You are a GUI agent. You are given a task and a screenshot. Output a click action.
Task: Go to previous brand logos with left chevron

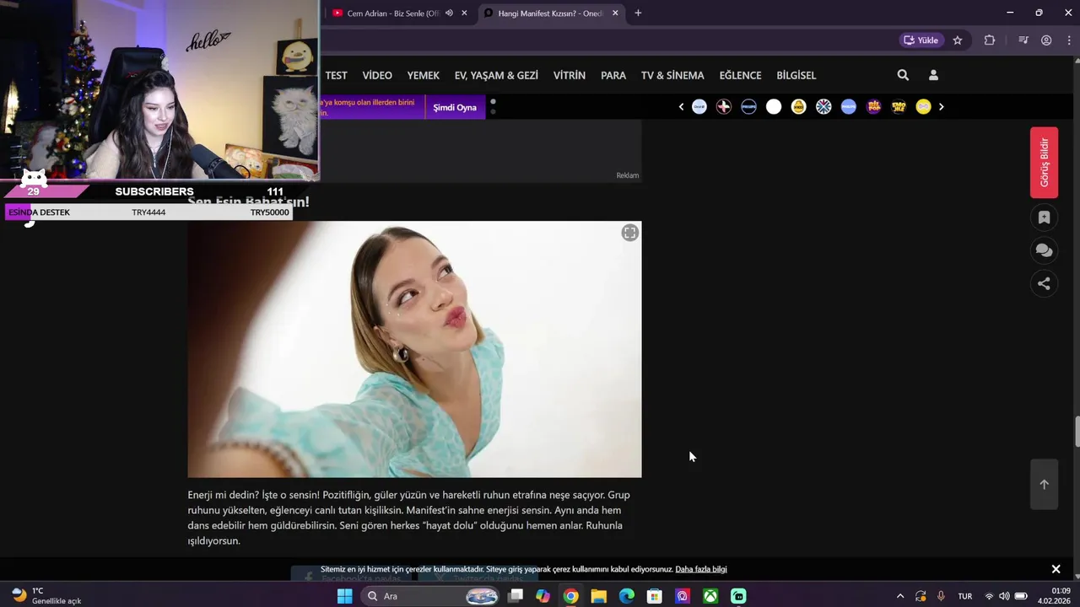(x=681, y=107)
